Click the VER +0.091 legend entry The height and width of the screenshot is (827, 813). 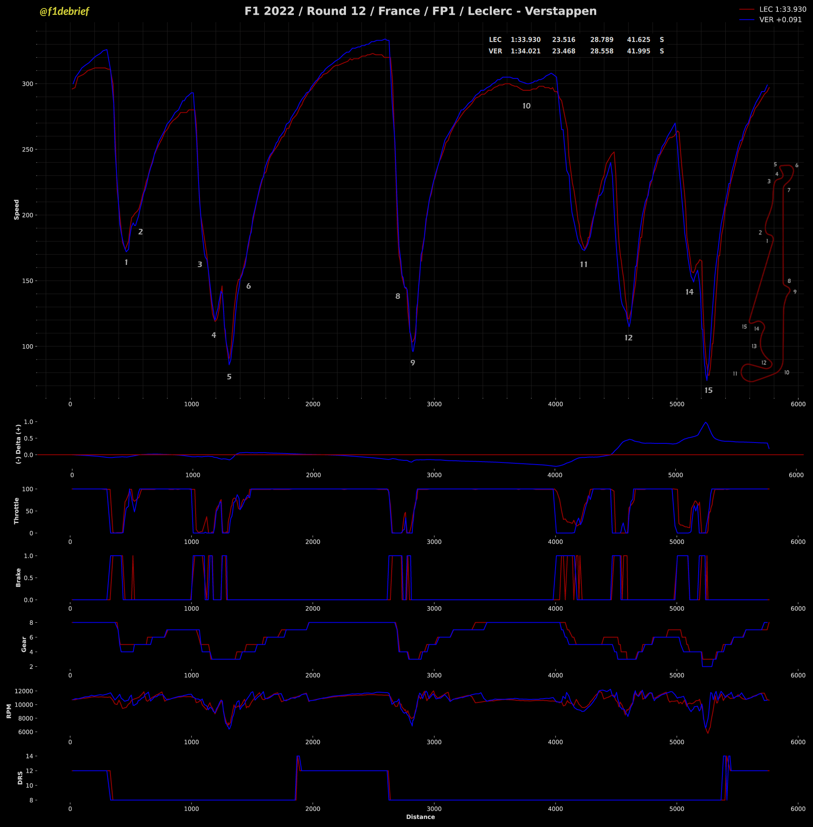click(x=780, y=19)
